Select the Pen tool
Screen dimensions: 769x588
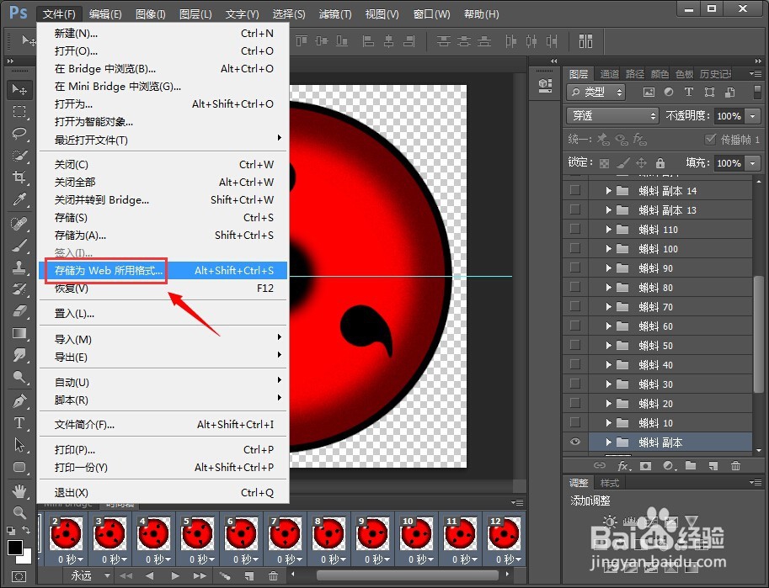pyautogui.click(x=19, y=400)
